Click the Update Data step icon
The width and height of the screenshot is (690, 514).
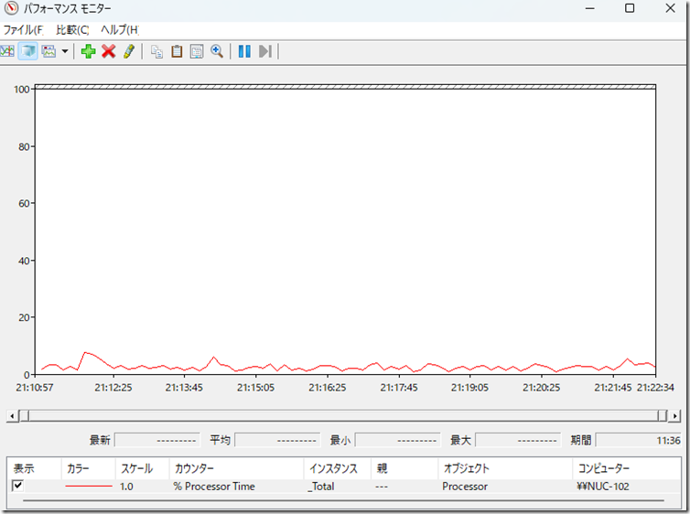264,51
